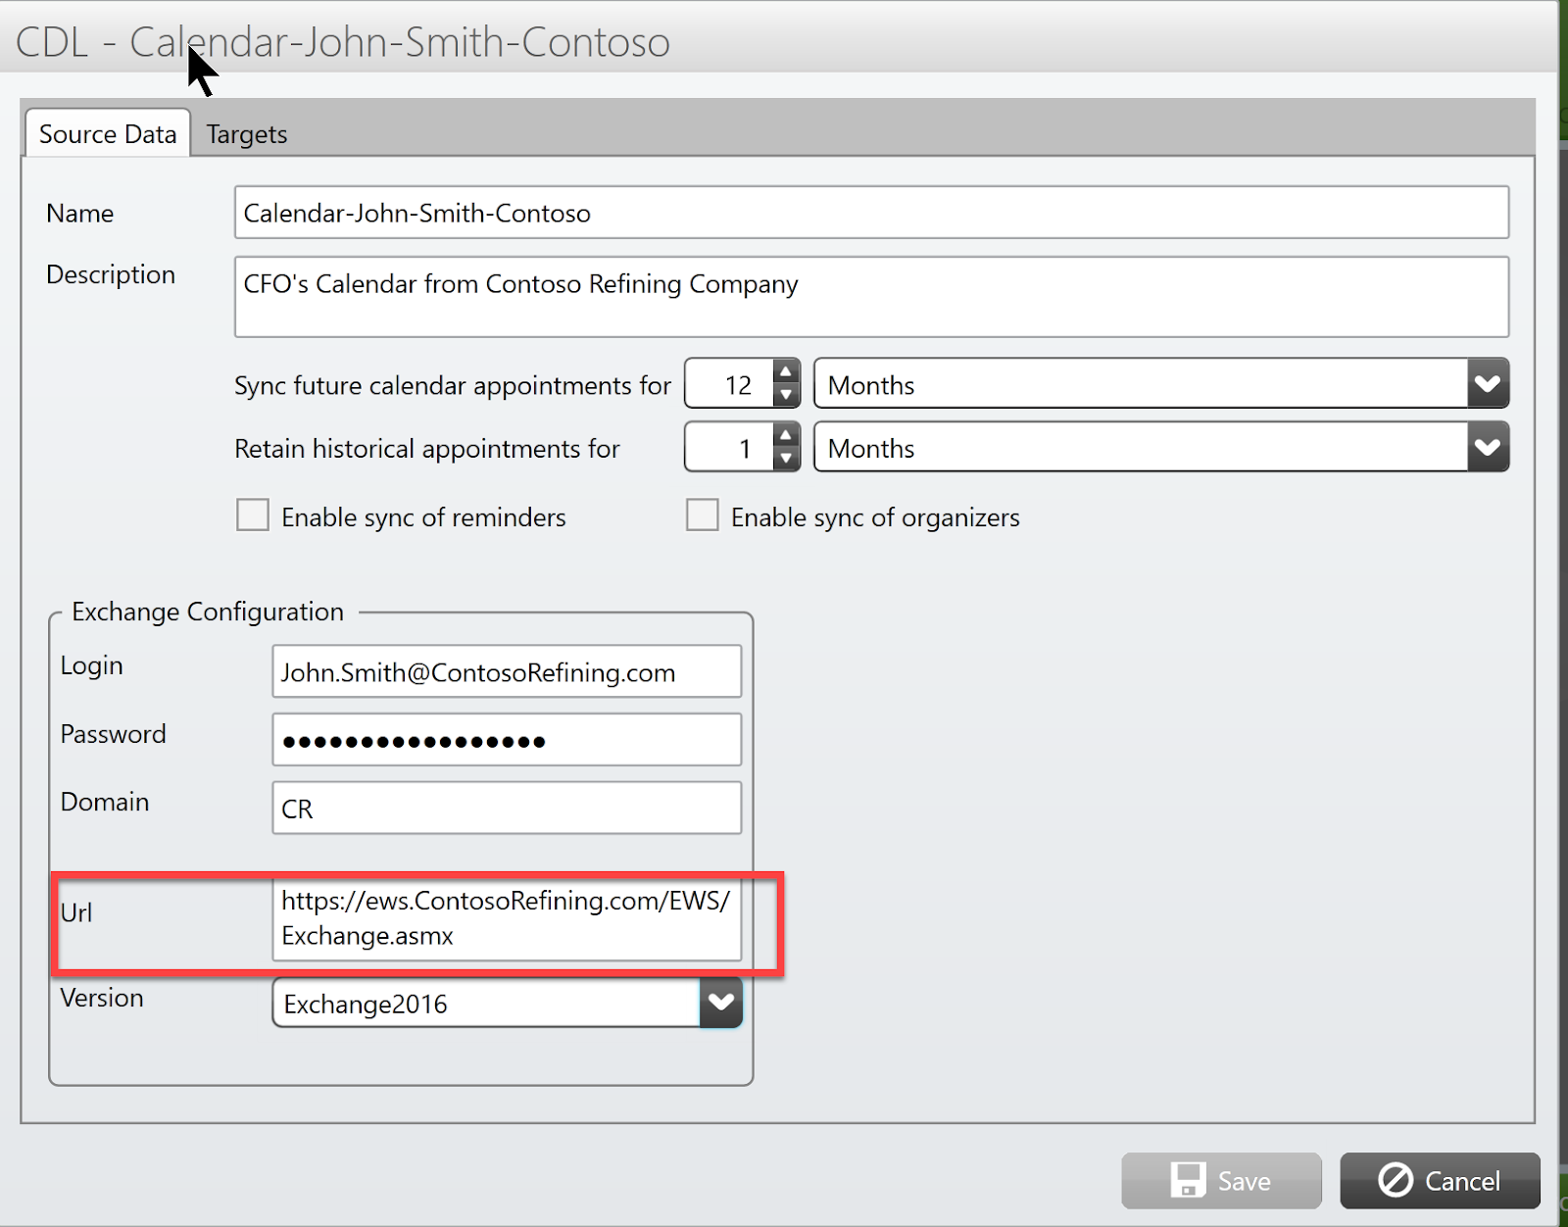1568x1227 pixels.
Task: Click the Cancel button
Action: point(1440,1181)
